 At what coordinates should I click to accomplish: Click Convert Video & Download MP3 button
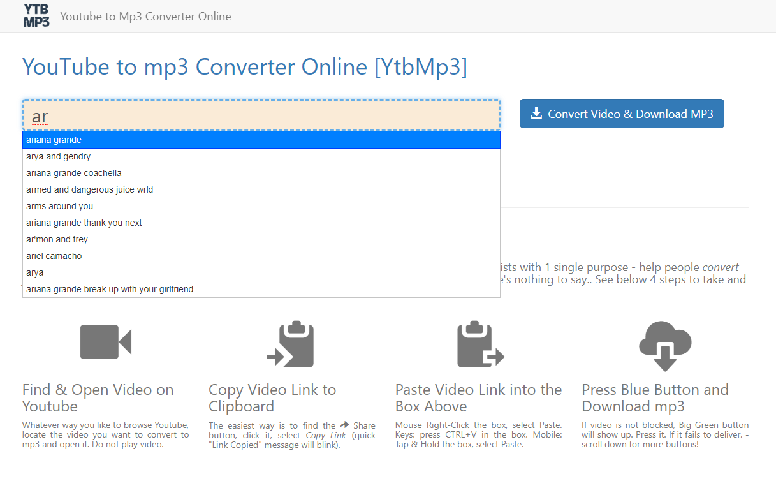coord(622,114)
